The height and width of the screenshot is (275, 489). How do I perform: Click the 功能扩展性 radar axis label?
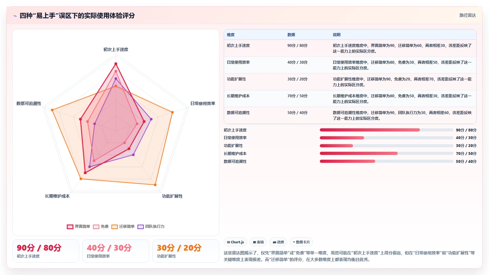tap(172, 196)
